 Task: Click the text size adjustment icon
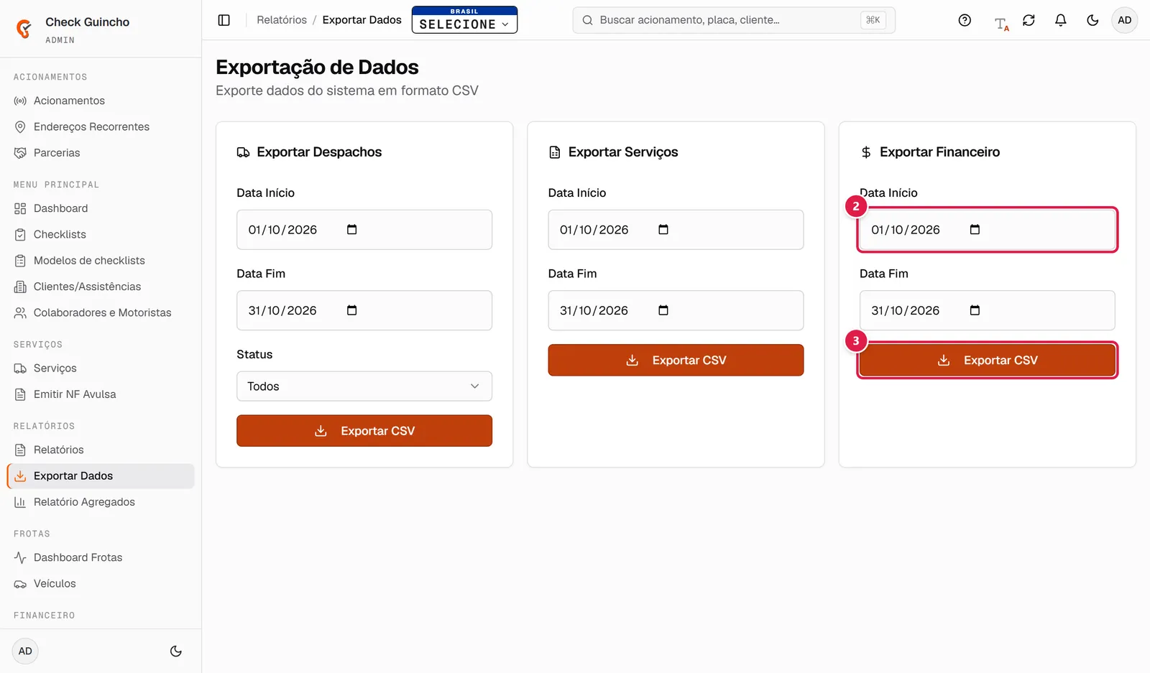(x=1001, y=24)
